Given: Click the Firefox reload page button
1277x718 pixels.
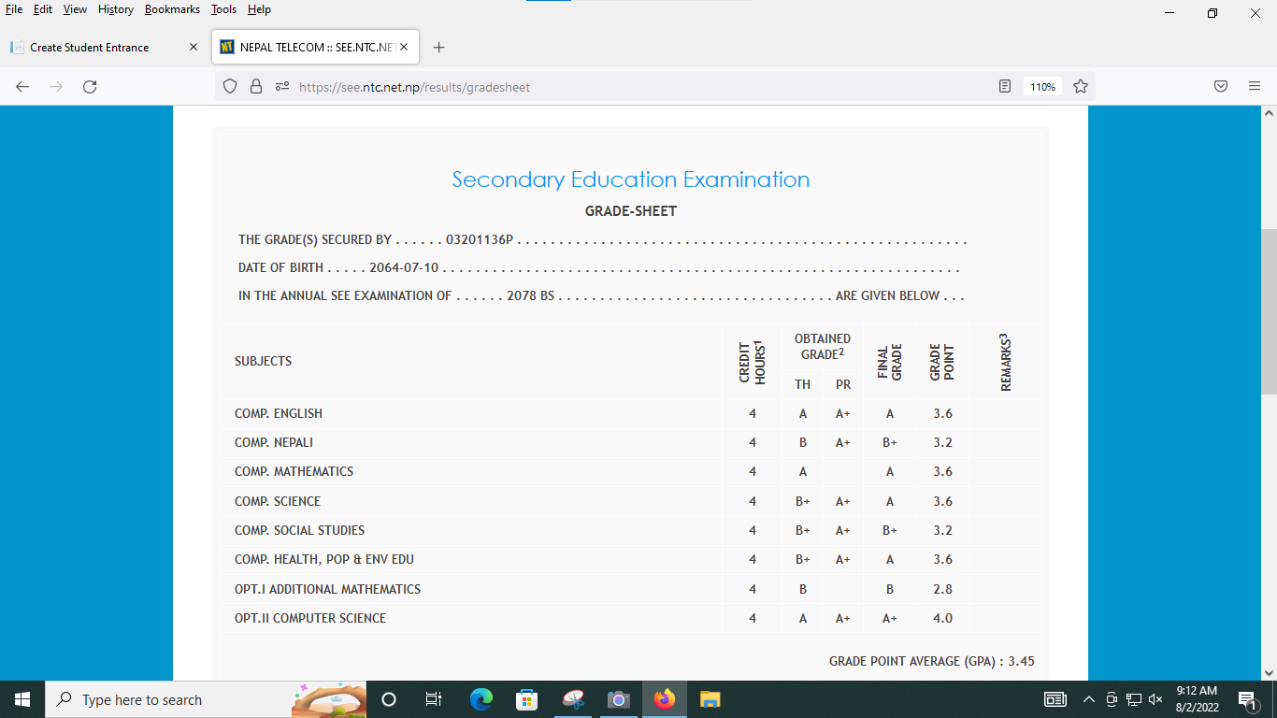Looking at the screenshot, I should [90, 87].
